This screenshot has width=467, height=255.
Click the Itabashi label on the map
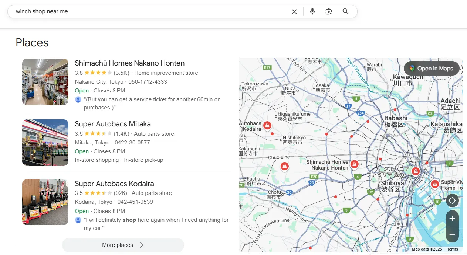point(396,121)
